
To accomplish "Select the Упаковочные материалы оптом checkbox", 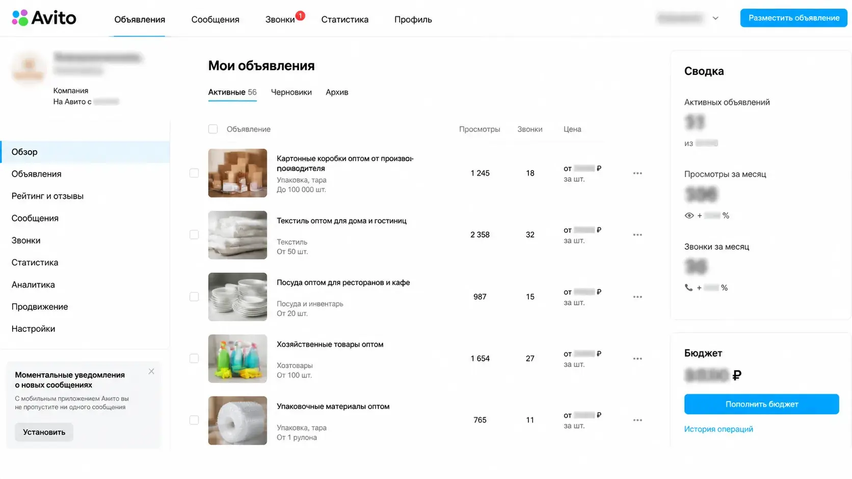I will coord(194,420).
